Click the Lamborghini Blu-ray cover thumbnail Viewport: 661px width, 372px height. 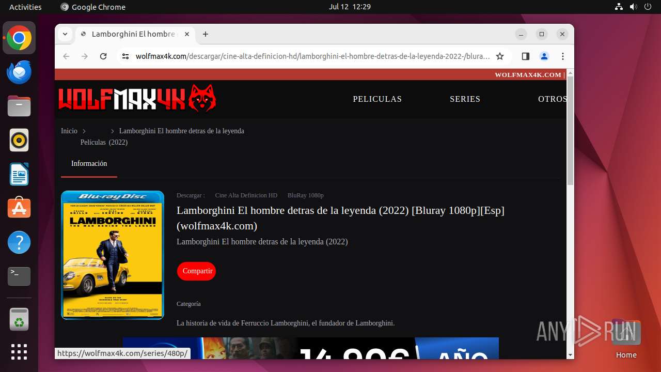tap(113, 255)
